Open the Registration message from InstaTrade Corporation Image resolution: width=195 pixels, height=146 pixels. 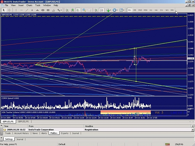[x=97, y=130]
